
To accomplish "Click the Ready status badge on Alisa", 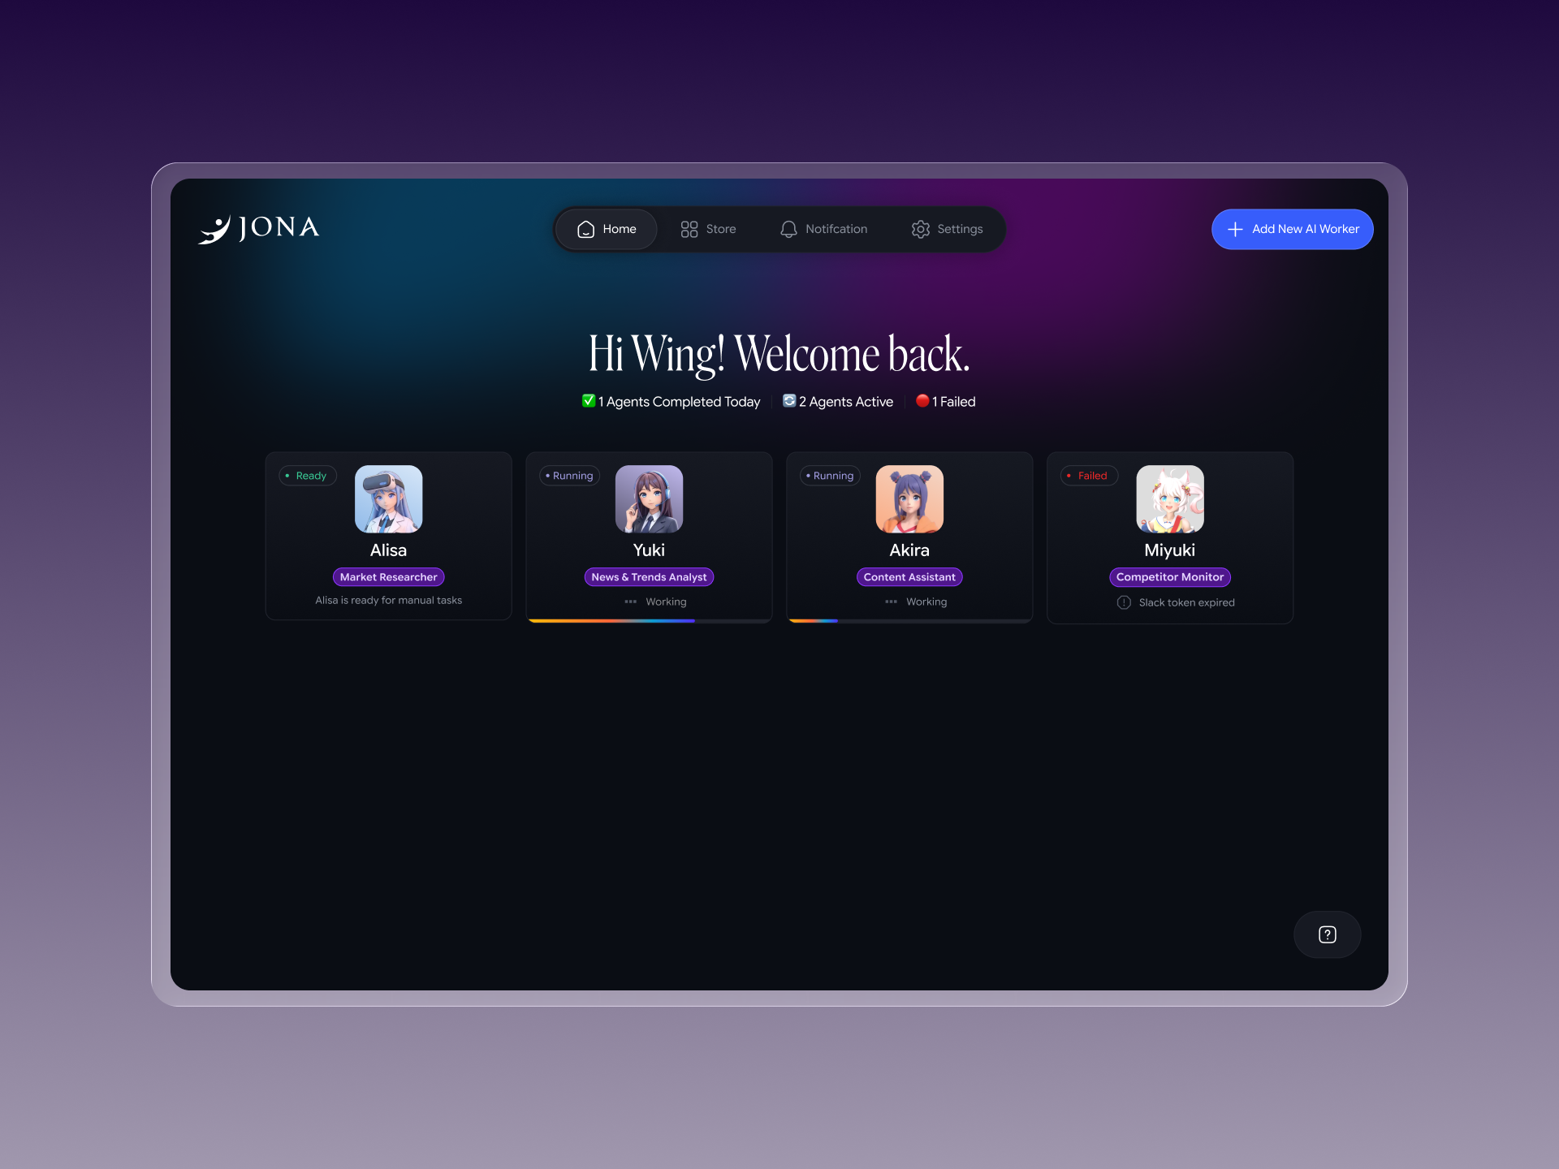I will [x=307, y=476].
